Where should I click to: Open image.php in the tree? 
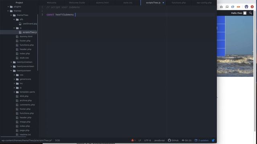point(25,122)
